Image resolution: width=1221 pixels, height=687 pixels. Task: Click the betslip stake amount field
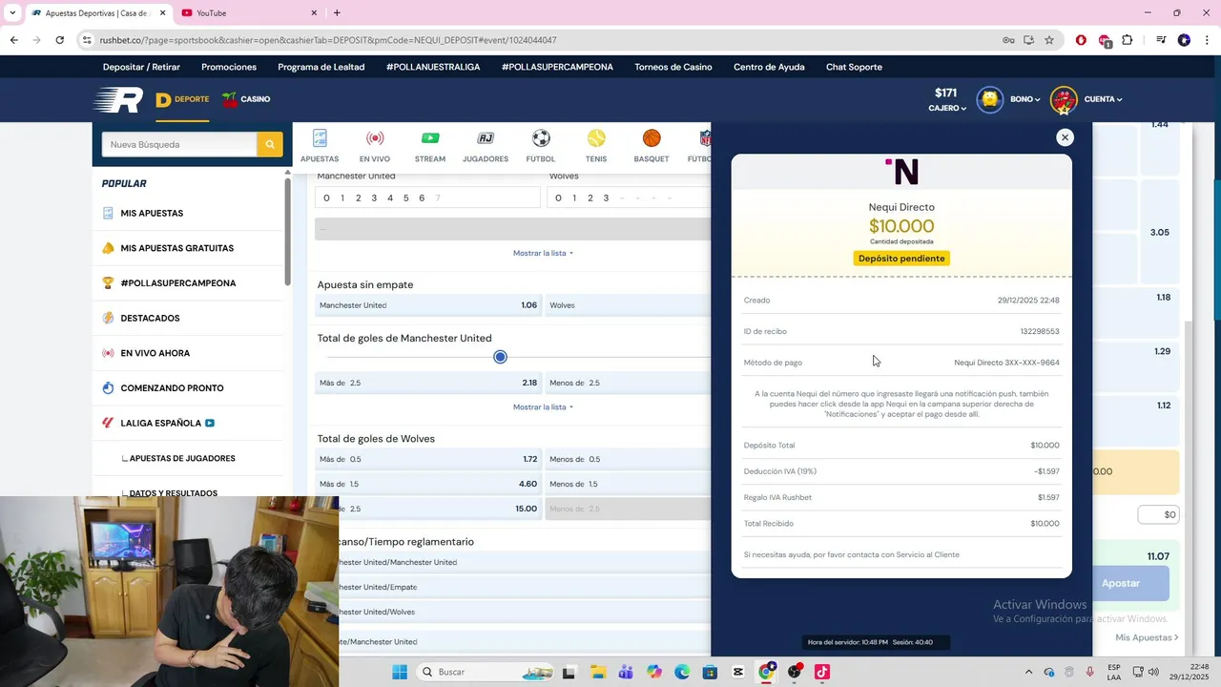pos(1158,514)
